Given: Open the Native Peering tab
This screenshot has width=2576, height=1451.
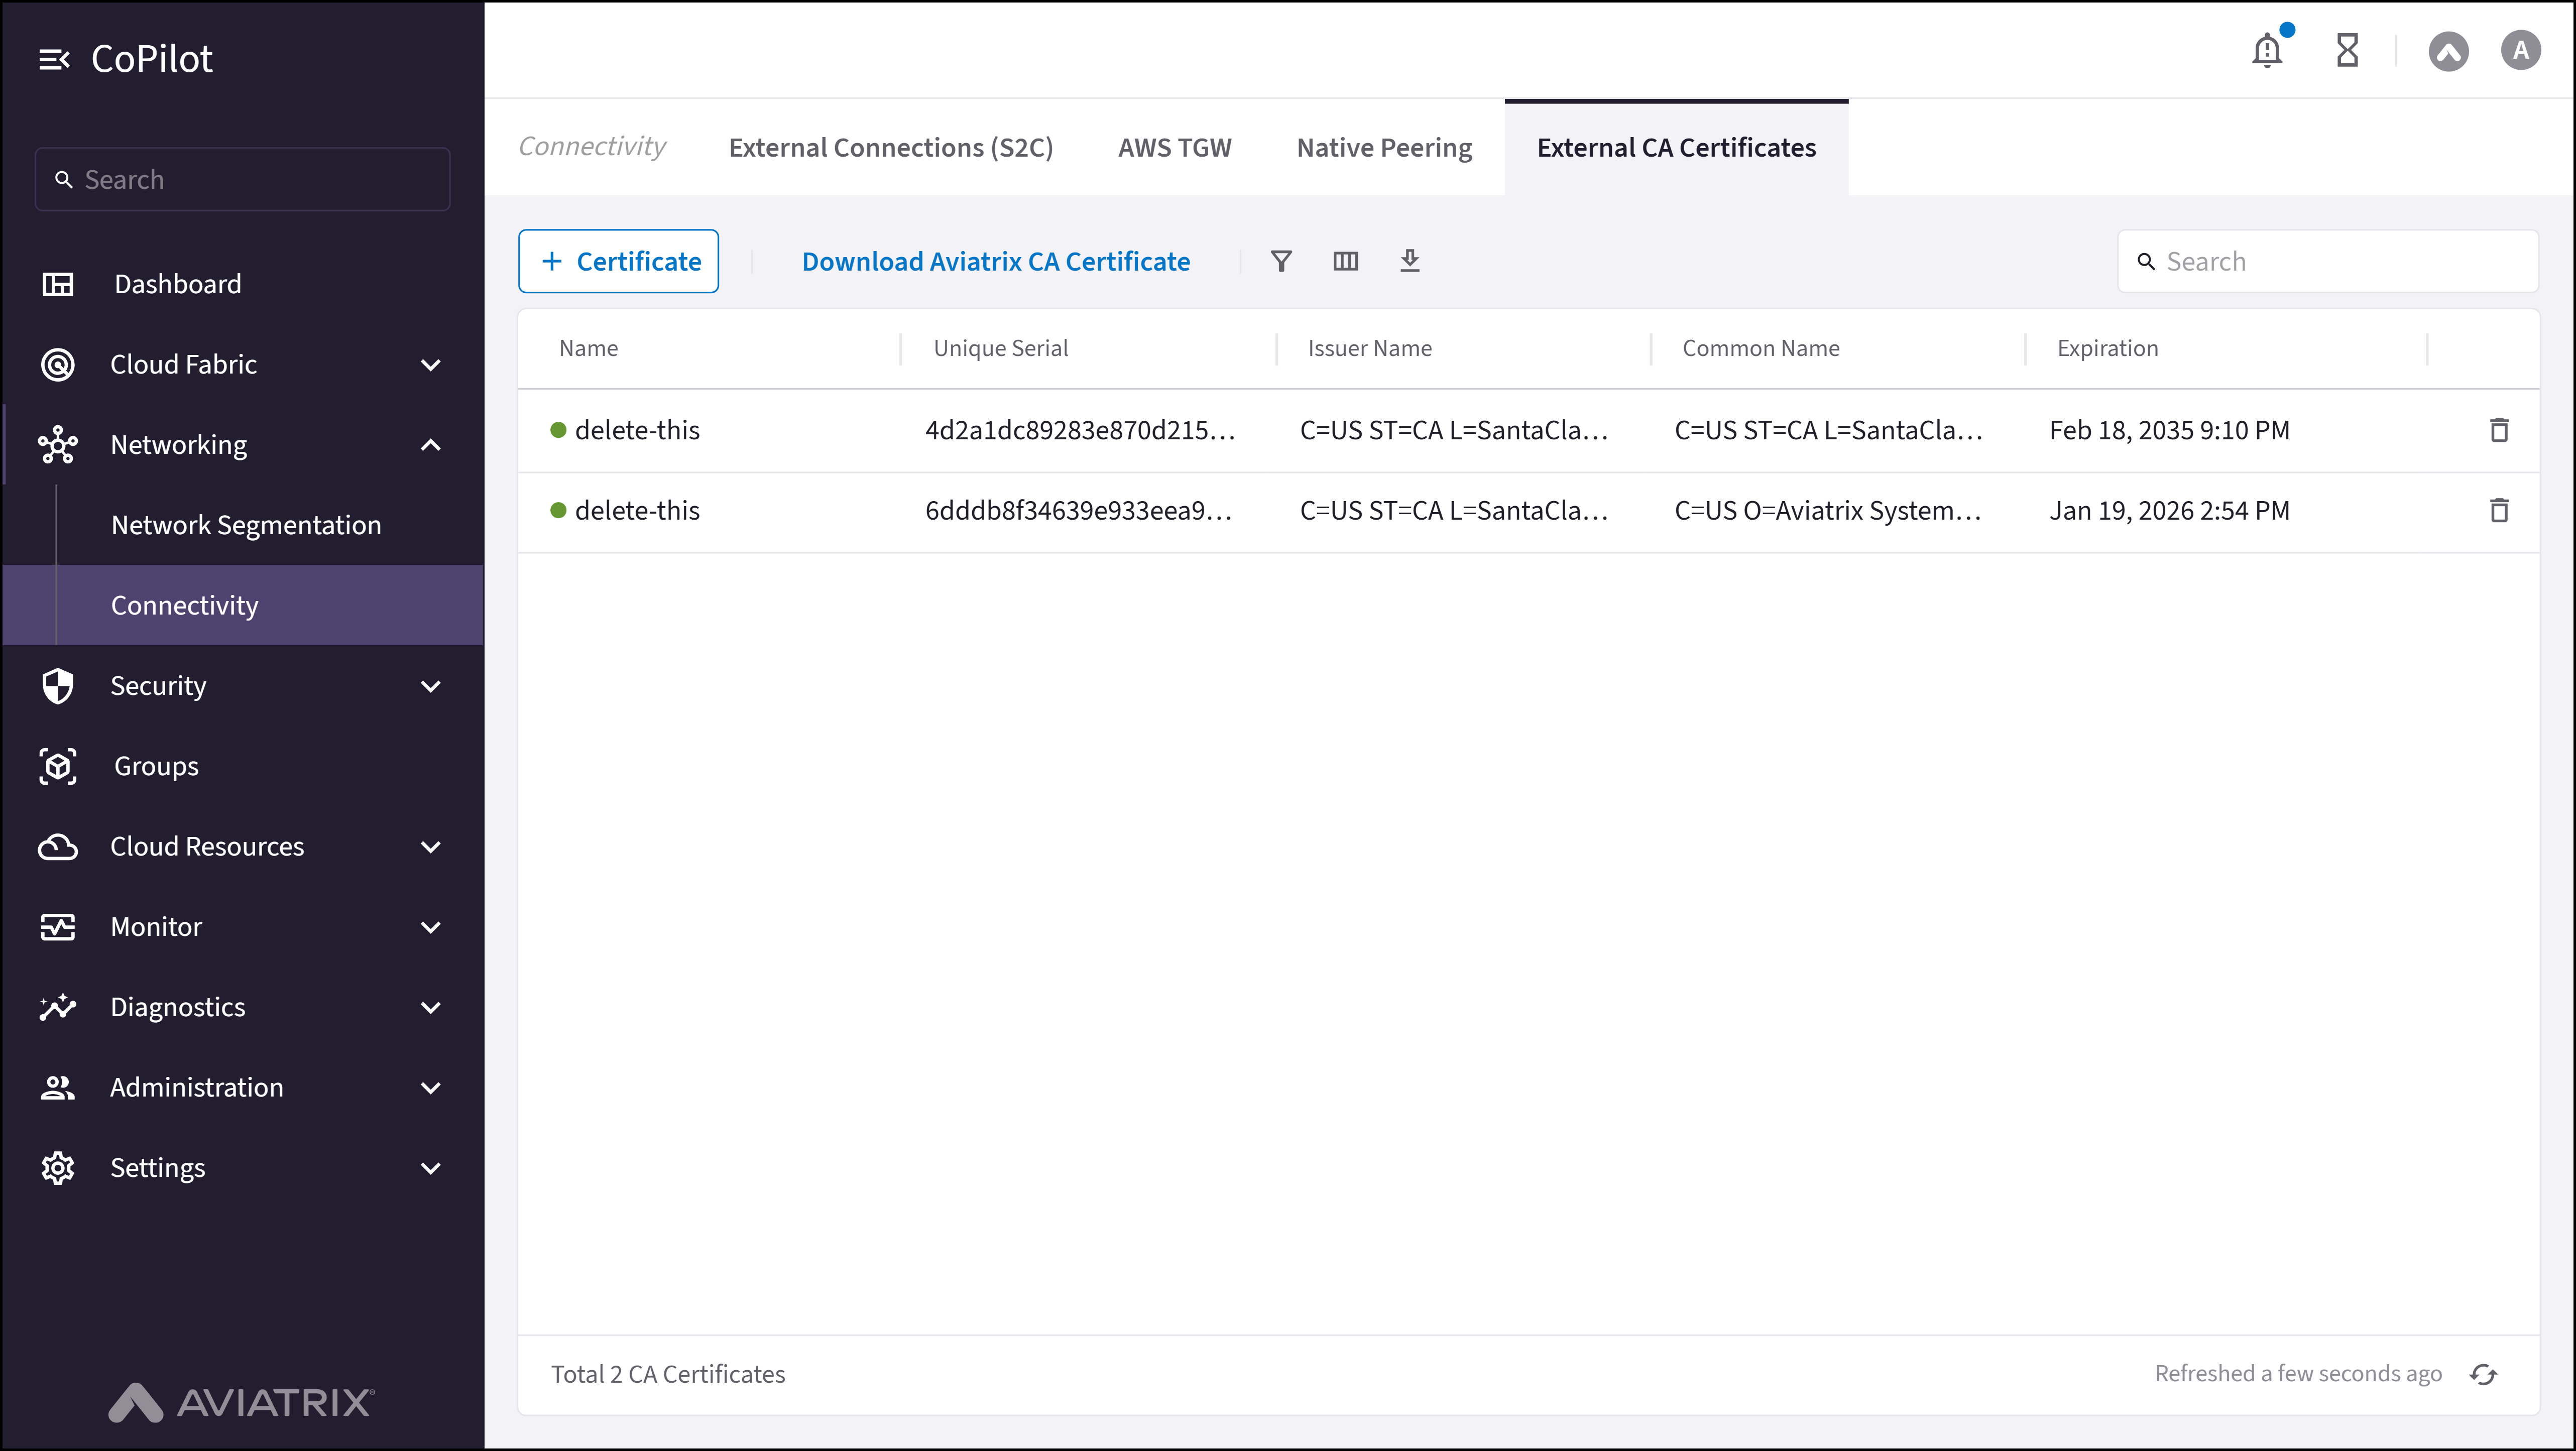Looking at the screenshot, I should click(1384, 147).
